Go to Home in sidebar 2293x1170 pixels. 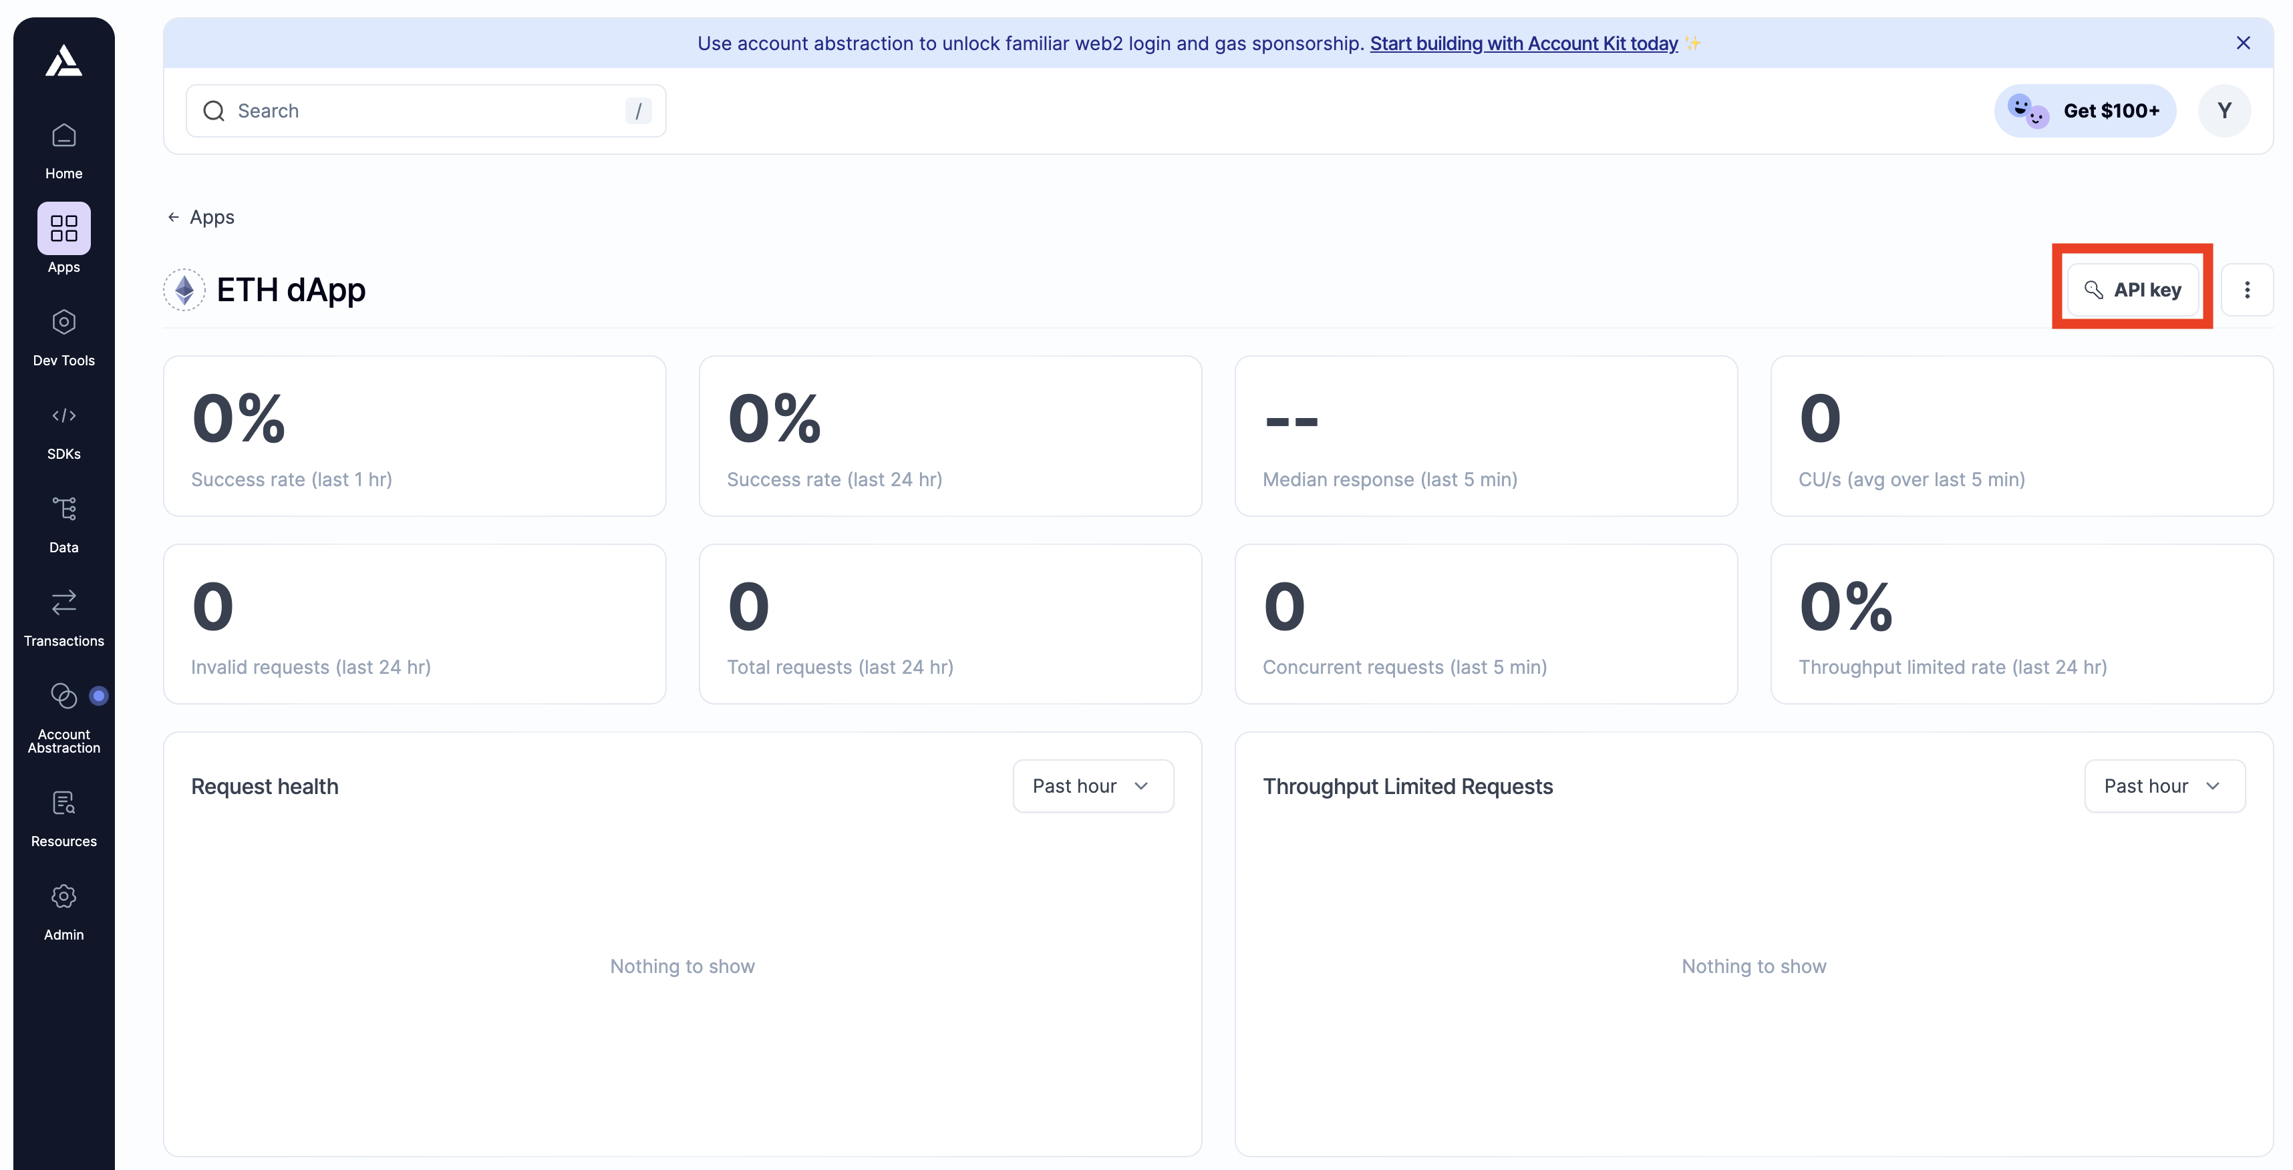[63, 152]
